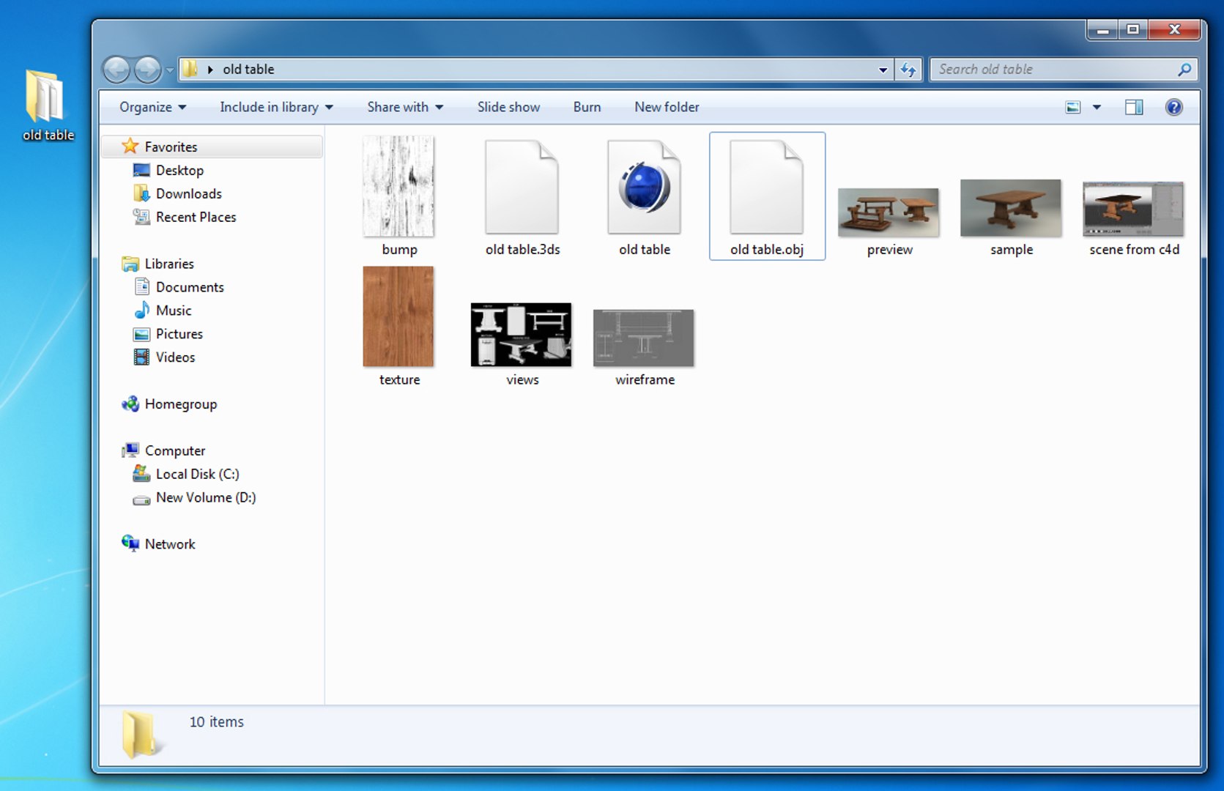Viewport: 1224px width, 791px height.
Task: Click the Burn button
Action: [587, 107]
